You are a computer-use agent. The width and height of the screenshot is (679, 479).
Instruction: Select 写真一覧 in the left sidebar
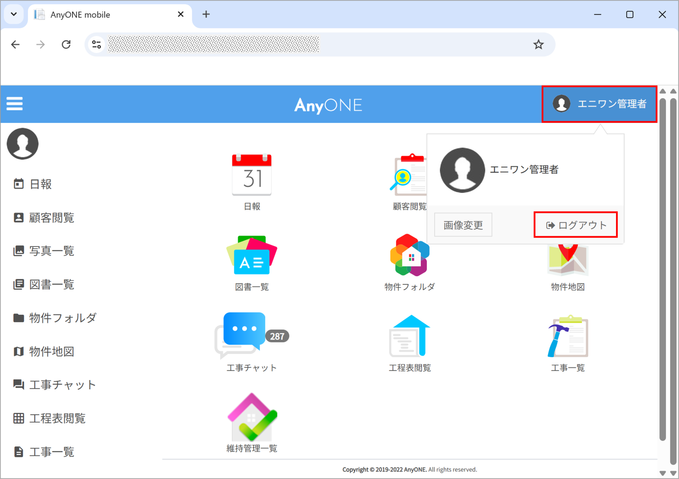click(x=51, y=251)
